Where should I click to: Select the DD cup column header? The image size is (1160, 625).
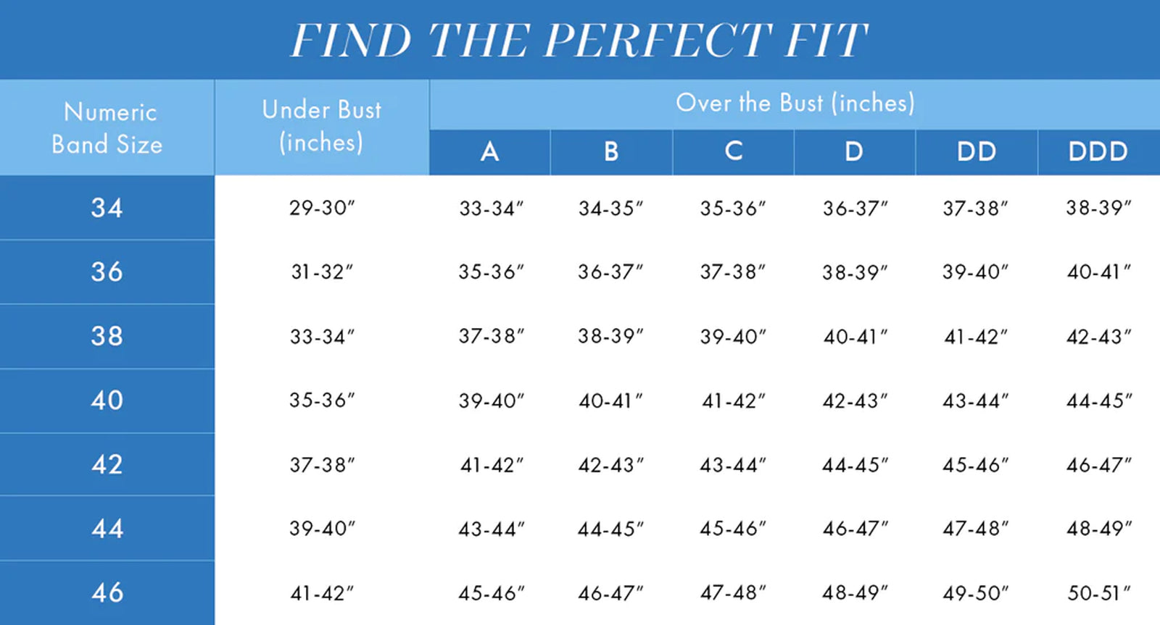976,151
